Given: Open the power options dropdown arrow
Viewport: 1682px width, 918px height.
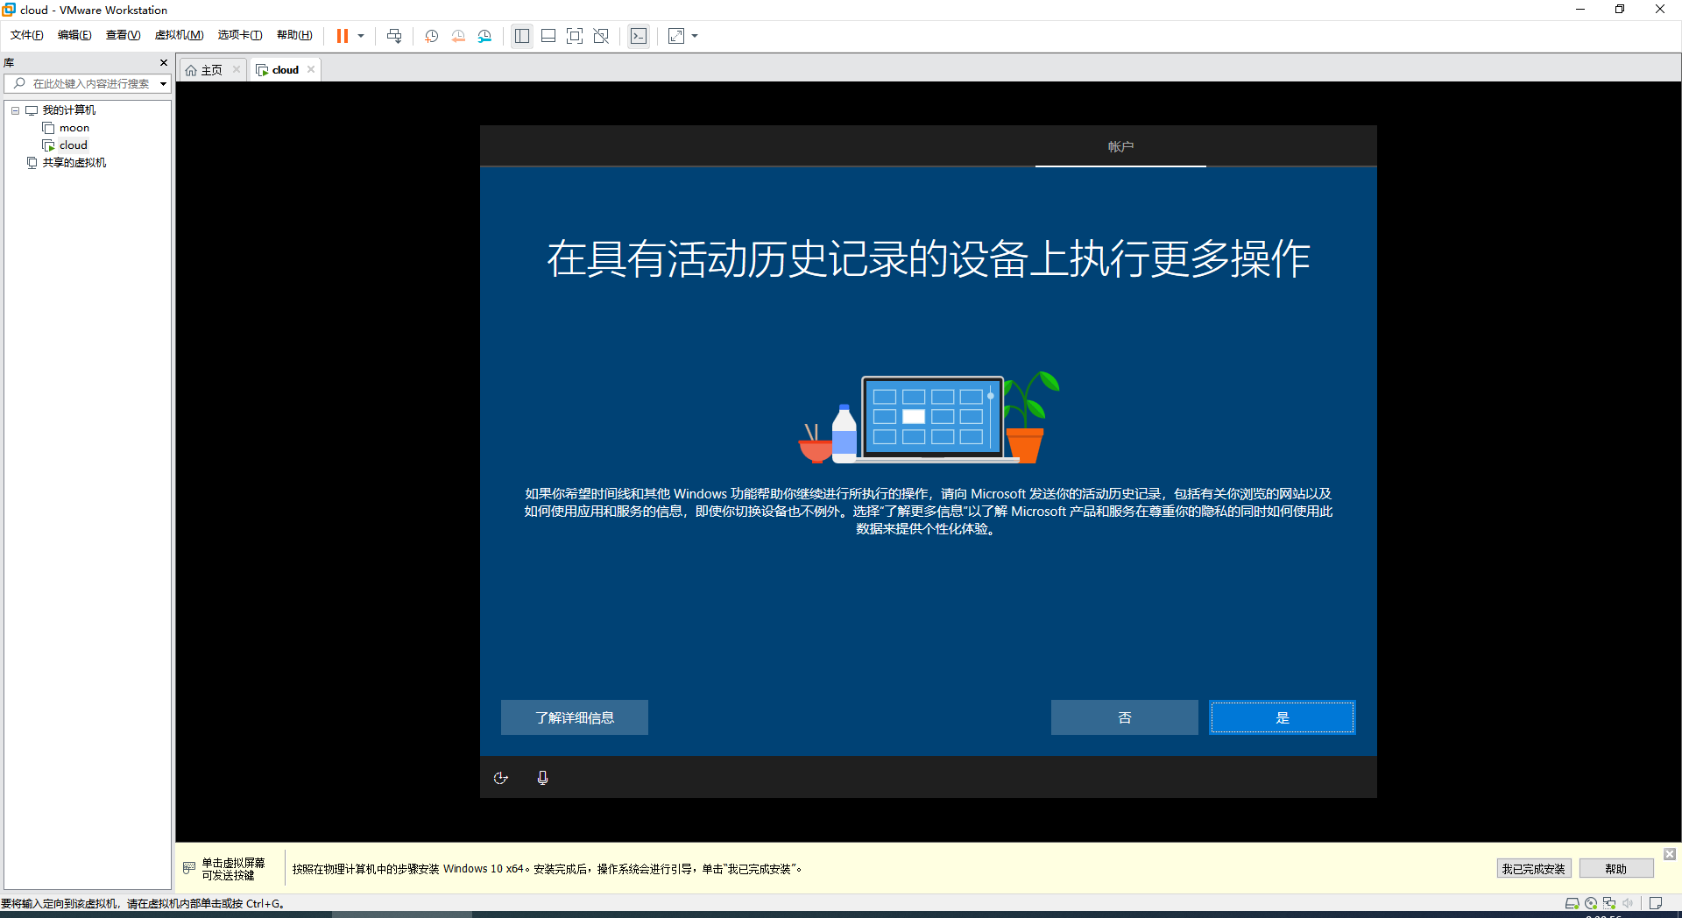Looking at the screenshot, I should point(361,36).
